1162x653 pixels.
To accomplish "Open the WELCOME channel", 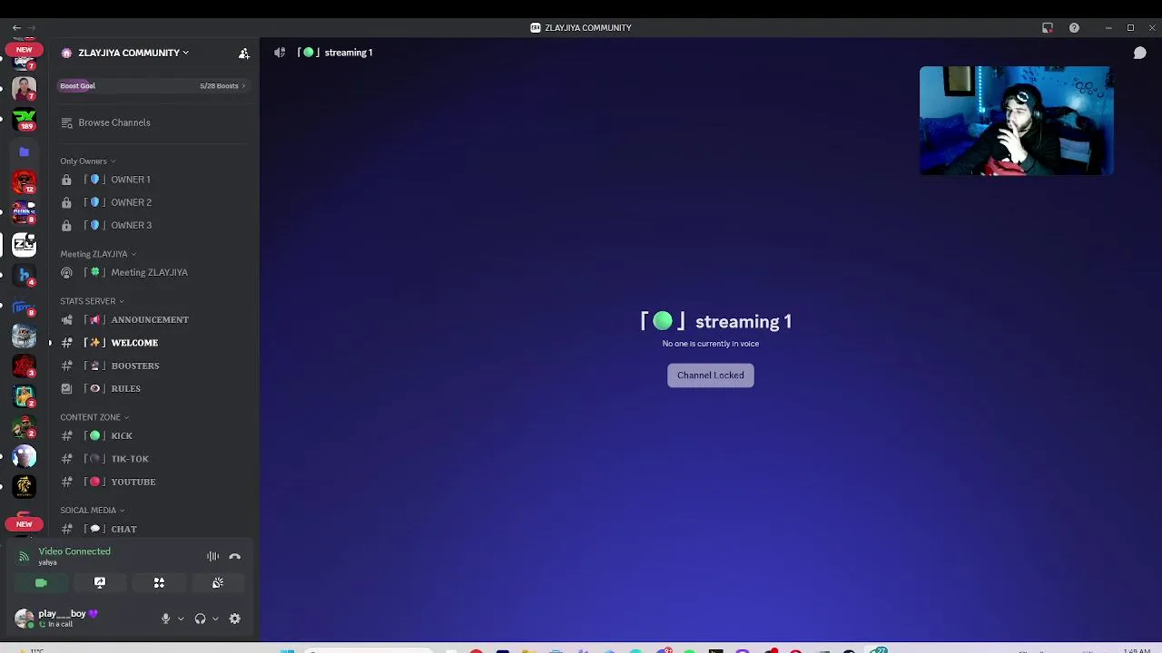I will [x=153, y=343].
